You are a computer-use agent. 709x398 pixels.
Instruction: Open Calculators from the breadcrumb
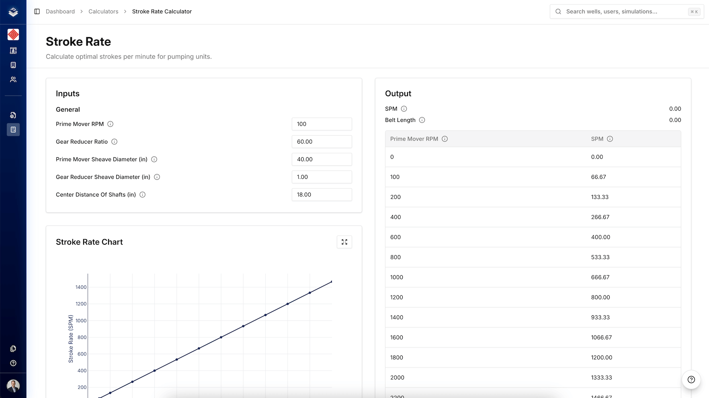[x=103, y=11]
